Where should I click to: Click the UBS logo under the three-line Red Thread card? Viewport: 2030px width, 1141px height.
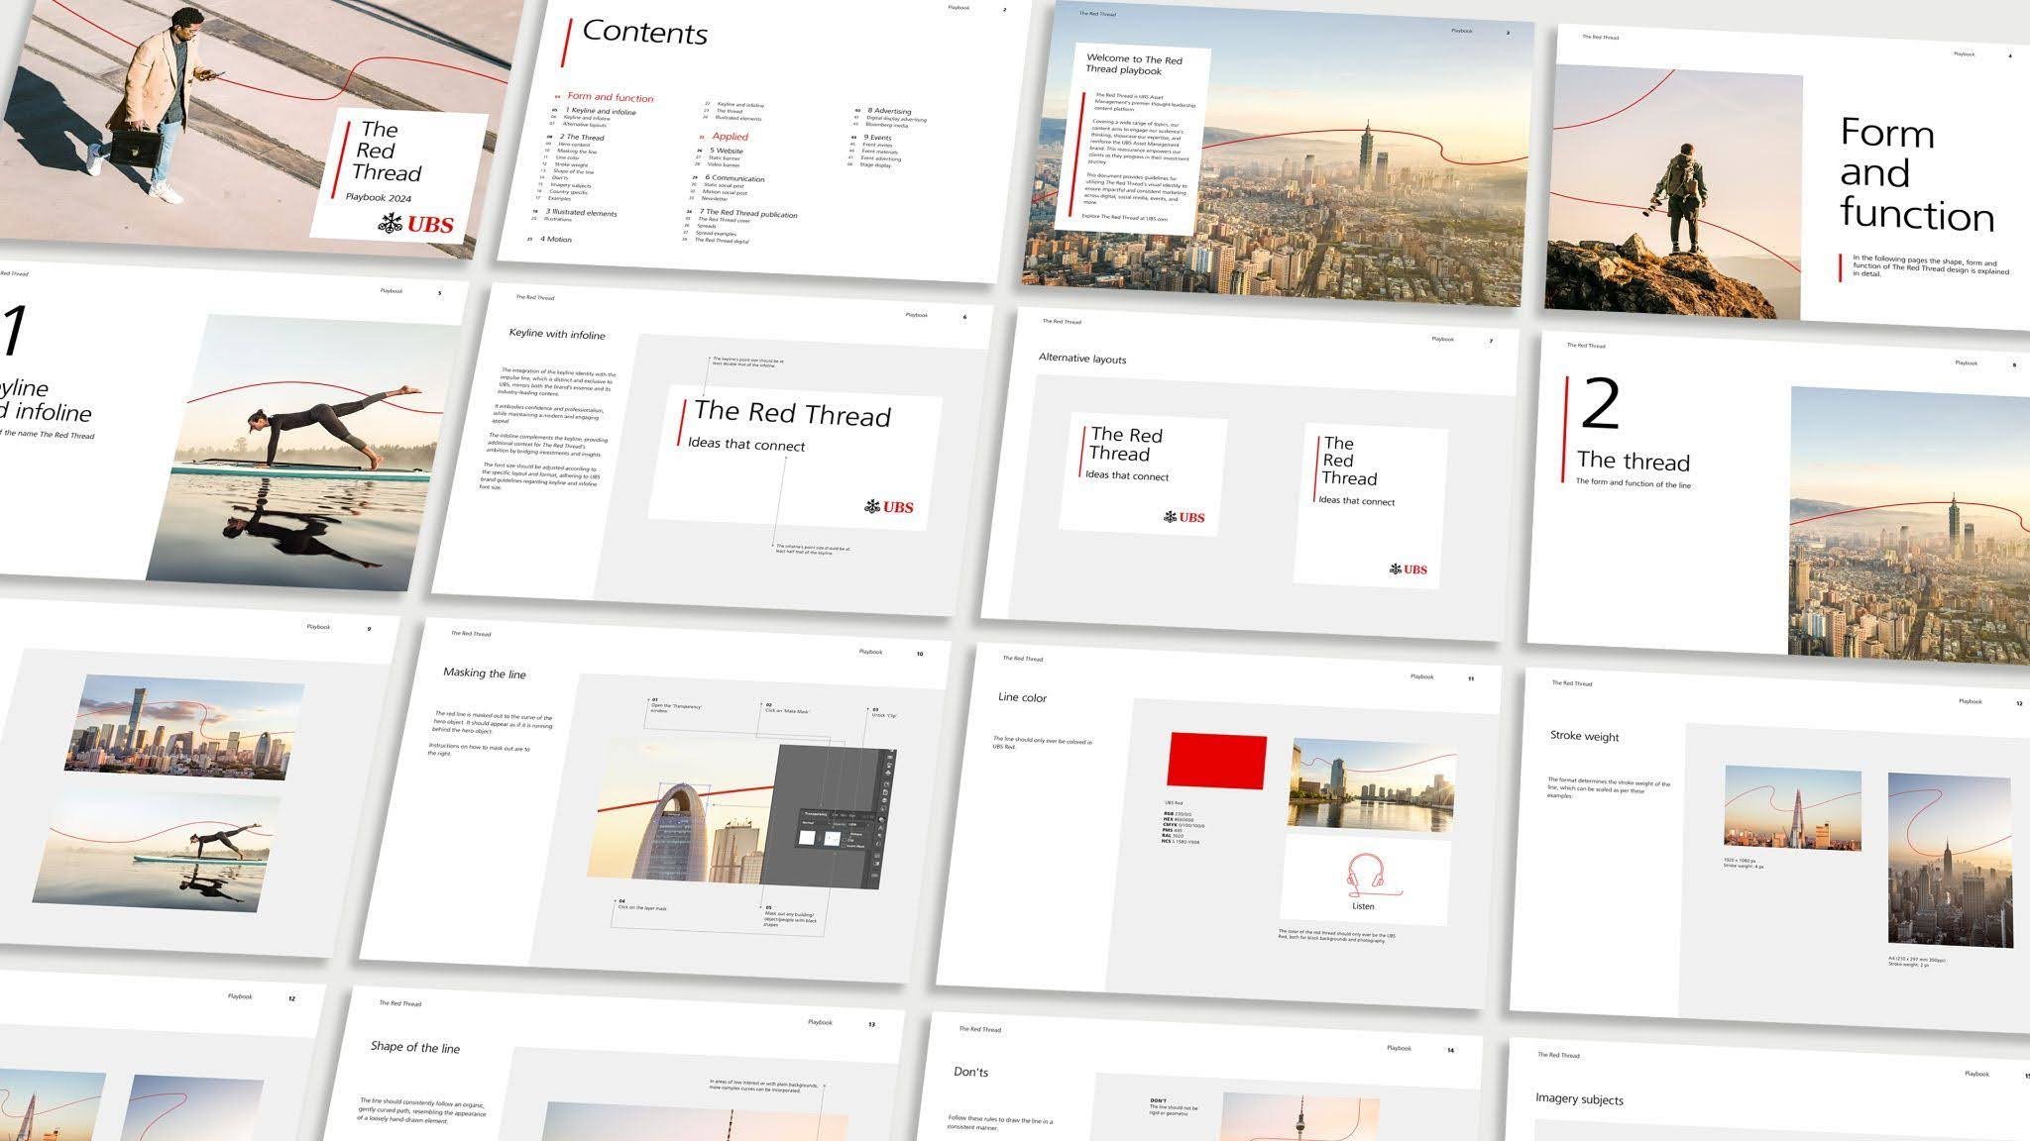[1409, 570]
